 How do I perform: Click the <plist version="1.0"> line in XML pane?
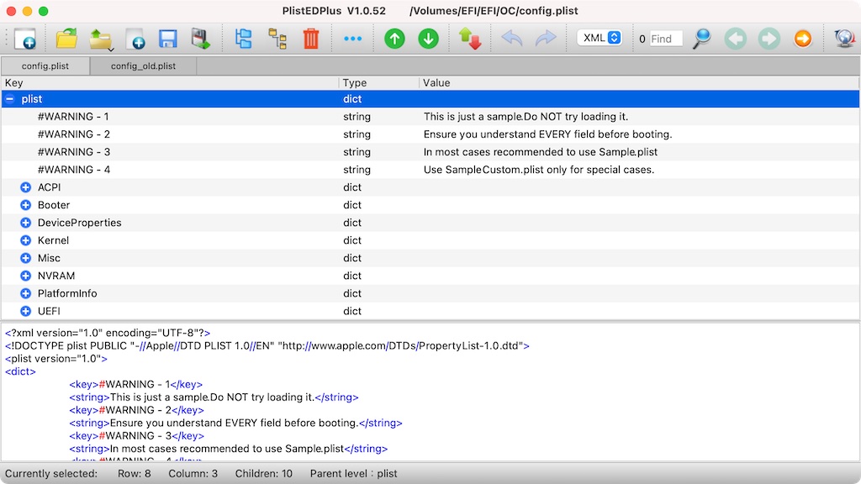(56, 359)
